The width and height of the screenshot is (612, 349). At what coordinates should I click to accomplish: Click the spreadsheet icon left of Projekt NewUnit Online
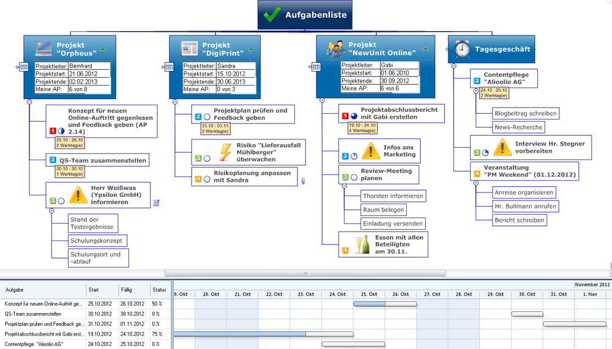[315, 67]
